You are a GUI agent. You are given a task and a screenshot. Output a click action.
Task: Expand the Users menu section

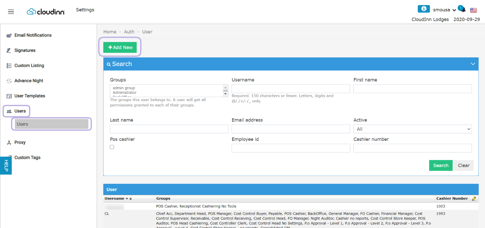click(20, 111)
